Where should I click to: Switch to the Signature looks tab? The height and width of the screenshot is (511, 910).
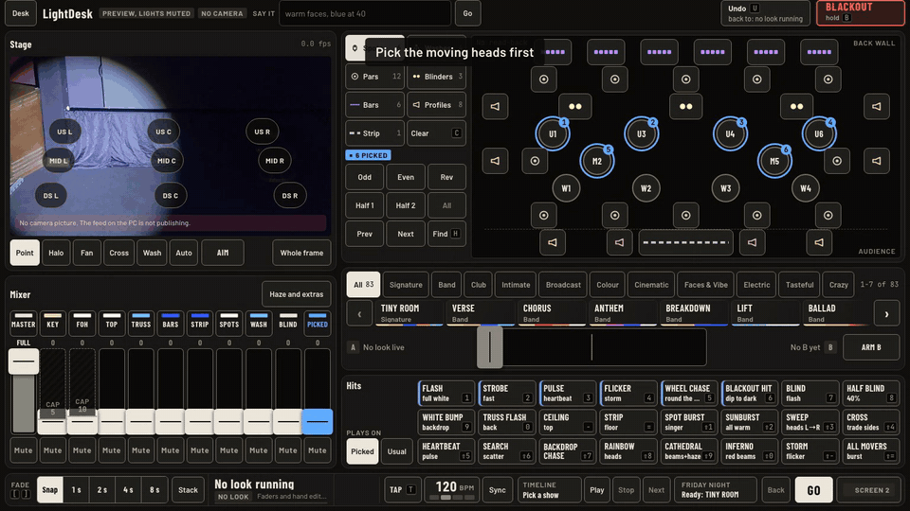pyautogui.click(x=406, y=285)
